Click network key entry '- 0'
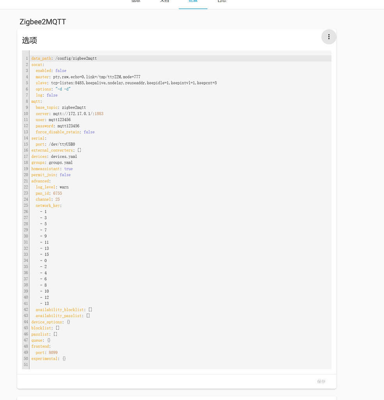384x400 pixels. pos(43,261)
